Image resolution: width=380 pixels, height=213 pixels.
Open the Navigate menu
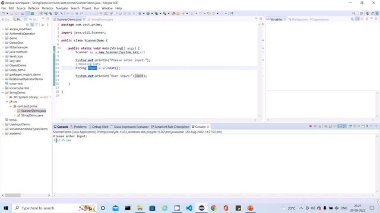click(62, 8)
